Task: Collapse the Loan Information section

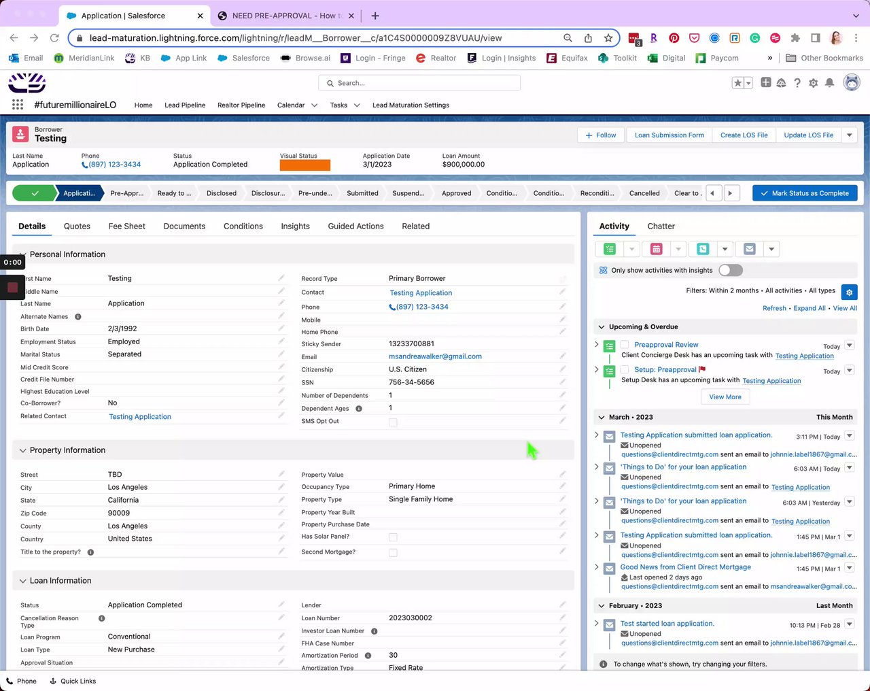Action: click(x=23, y=581)
